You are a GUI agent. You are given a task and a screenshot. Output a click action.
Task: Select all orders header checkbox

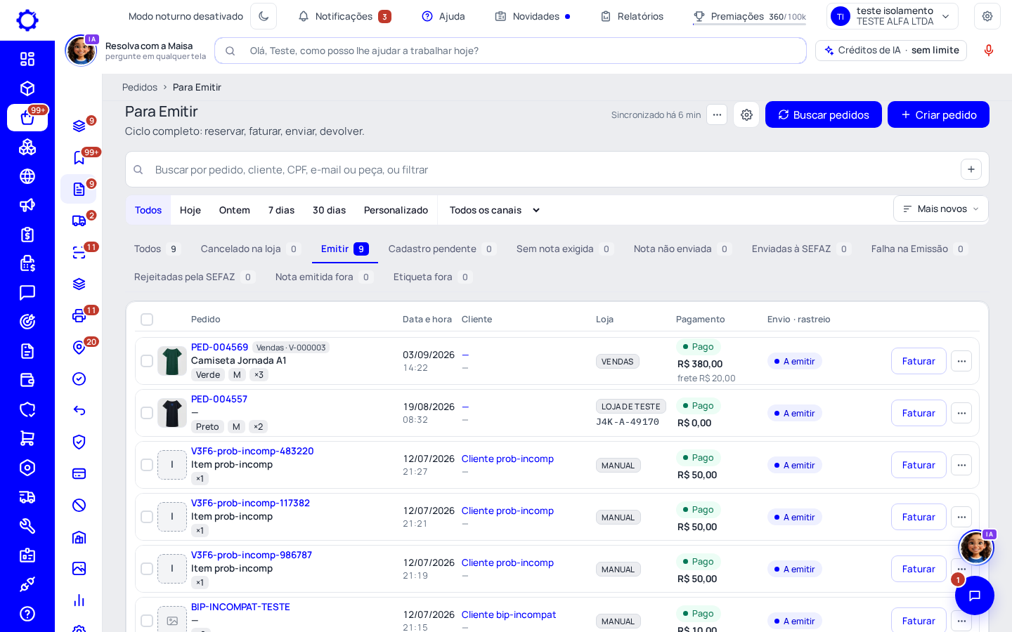tap(147, 320)
